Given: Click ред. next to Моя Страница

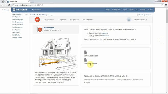Looking at the screenshot, I should point(26,14).
